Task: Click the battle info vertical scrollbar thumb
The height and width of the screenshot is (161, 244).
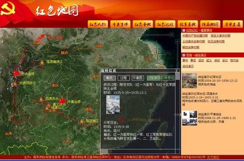Action: tap(177, 77)
